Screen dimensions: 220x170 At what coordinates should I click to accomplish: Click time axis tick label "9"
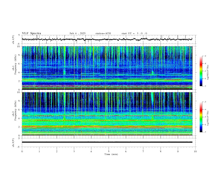coord(178,151)
